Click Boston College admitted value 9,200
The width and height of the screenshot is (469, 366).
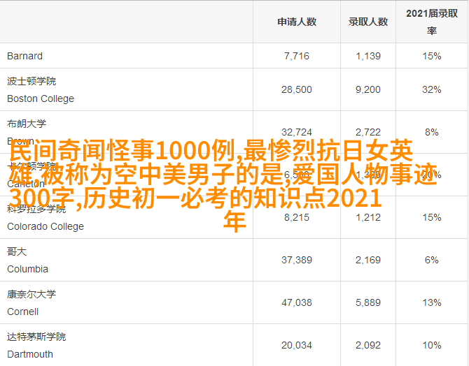coord(368,89)
